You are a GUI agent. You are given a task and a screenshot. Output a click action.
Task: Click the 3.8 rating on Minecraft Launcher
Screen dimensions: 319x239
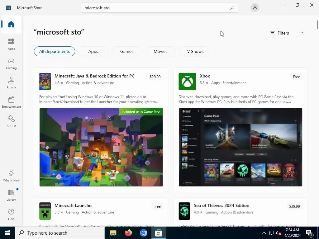point(59,212)
